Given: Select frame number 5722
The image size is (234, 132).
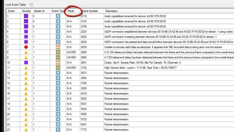Looking at the screenshot, I should point(84,120).
